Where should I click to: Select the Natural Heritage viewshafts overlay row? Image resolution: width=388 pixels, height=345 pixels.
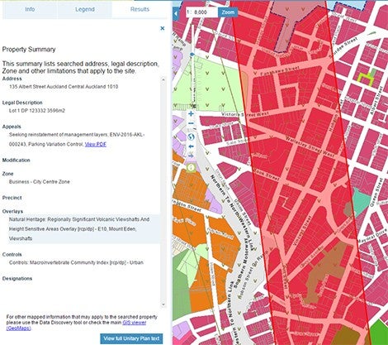(x=84, y=229)
